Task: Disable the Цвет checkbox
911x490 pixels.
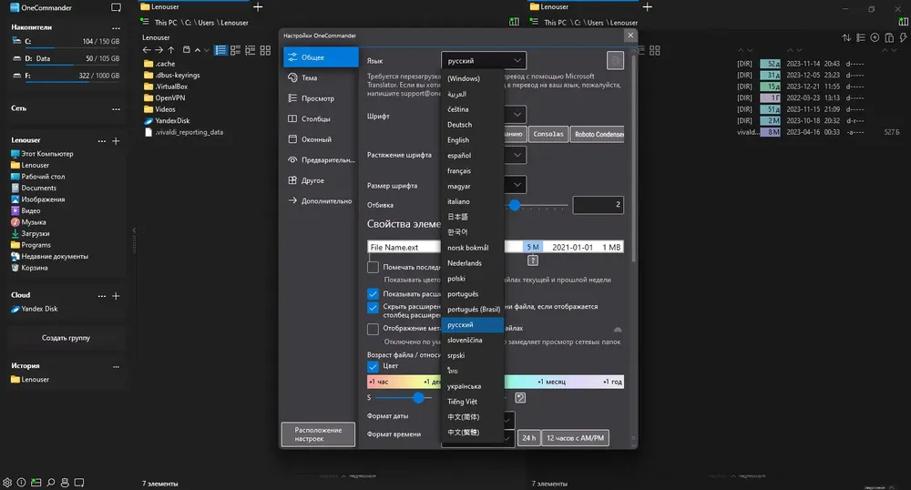Action: pos(373,366)
